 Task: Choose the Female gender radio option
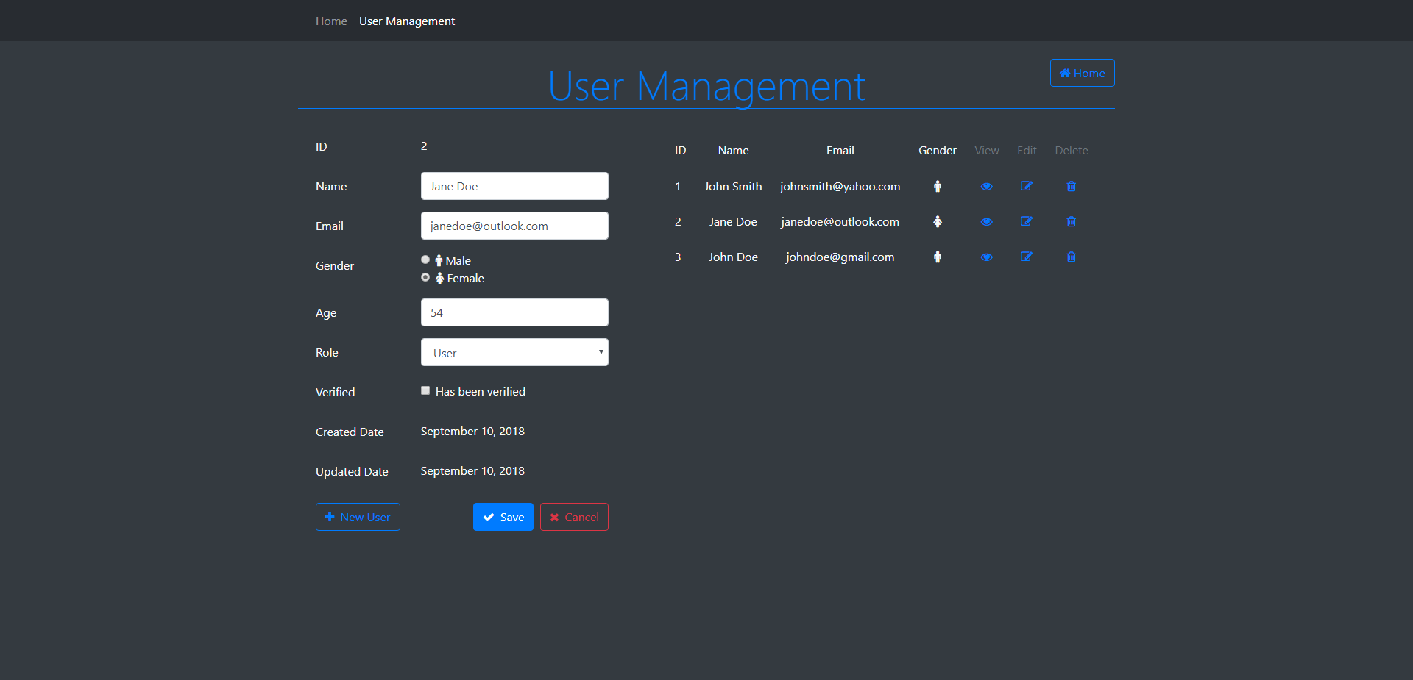[425, 278]
